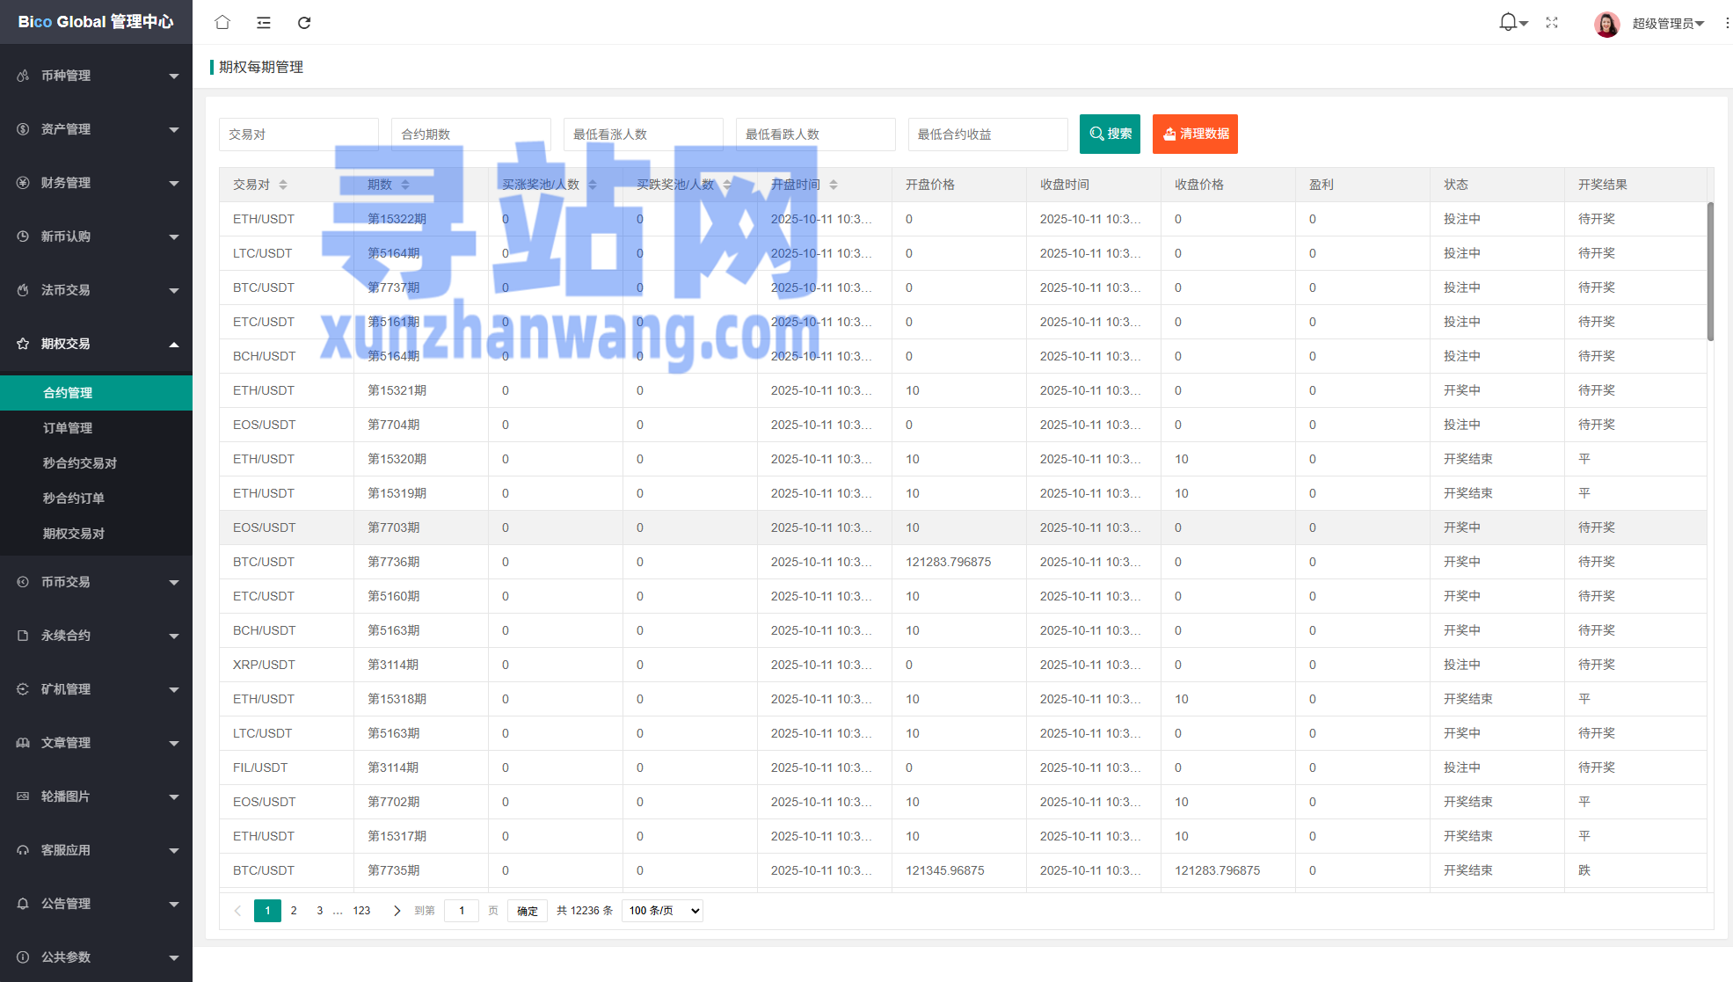The height and width of the screenshot is (982, 1733).
Task: Open the 100 条/页 page size dropdown
Action: [662, 911]
